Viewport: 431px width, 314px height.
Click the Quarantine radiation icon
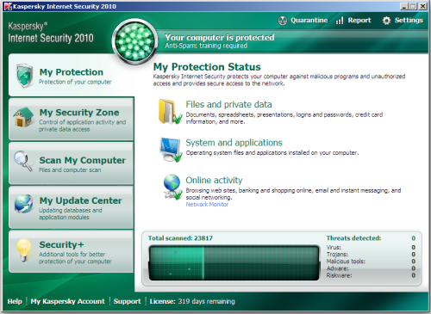point(283,21)
